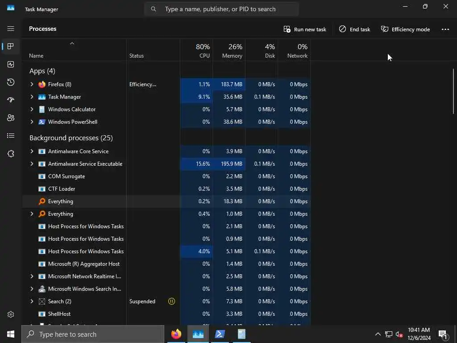Screen dimensions: 457x343
Task: Open the Windows Start menu
Action: tap(11, 334)
